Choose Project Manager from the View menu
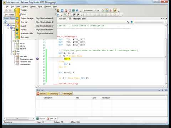 point(36,18)
